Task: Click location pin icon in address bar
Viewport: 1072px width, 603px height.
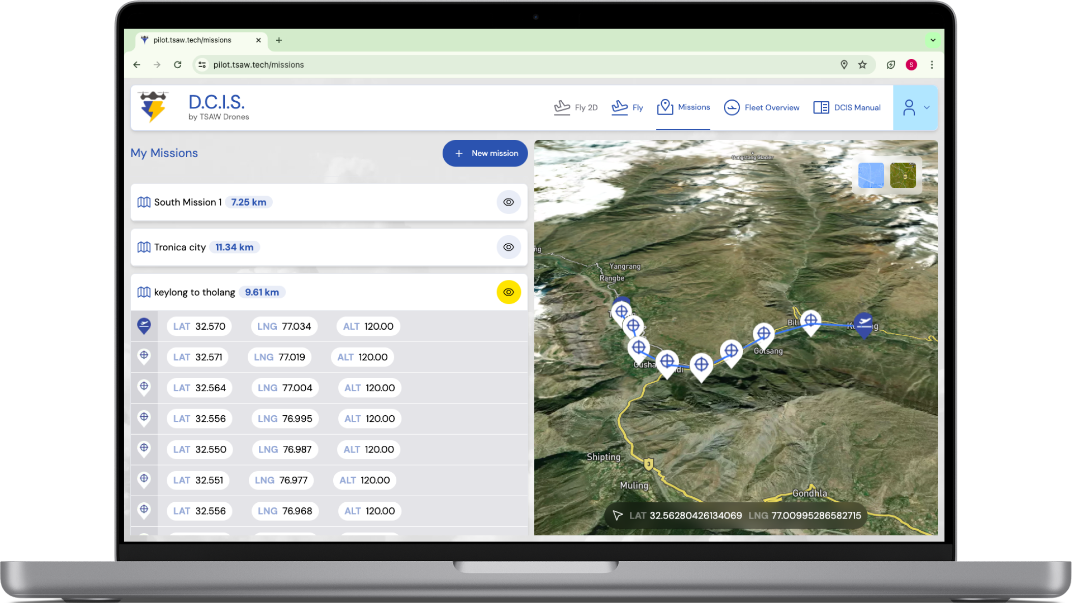Action: 844,65
